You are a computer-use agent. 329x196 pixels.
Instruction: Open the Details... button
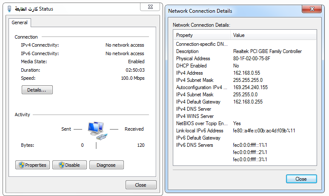click(37, 90)
